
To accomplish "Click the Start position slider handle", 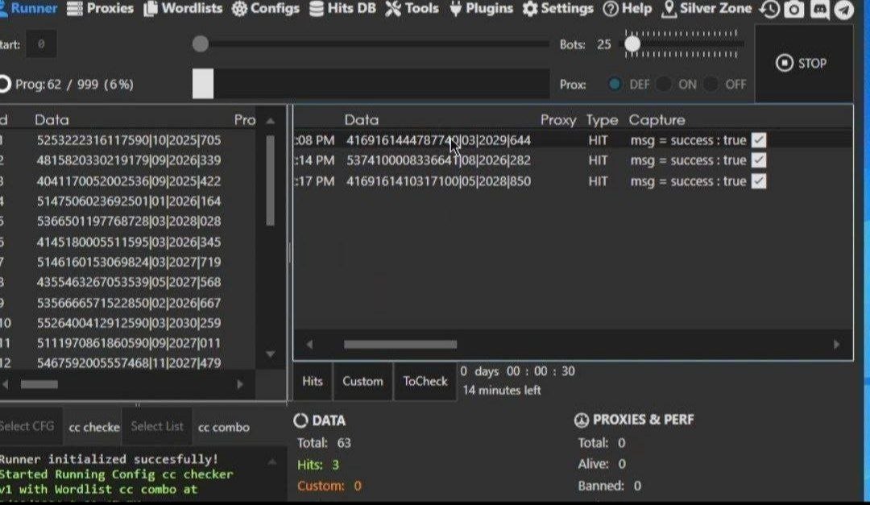I will (201, 43).
